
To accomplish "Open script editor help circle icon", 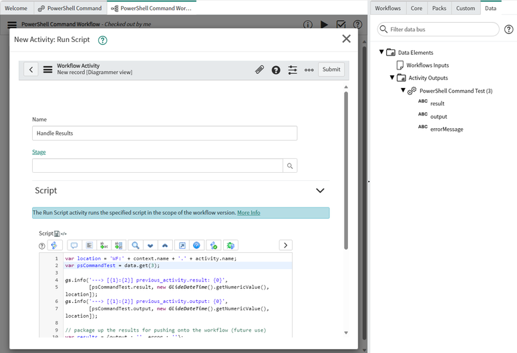I will click(42, 246).
